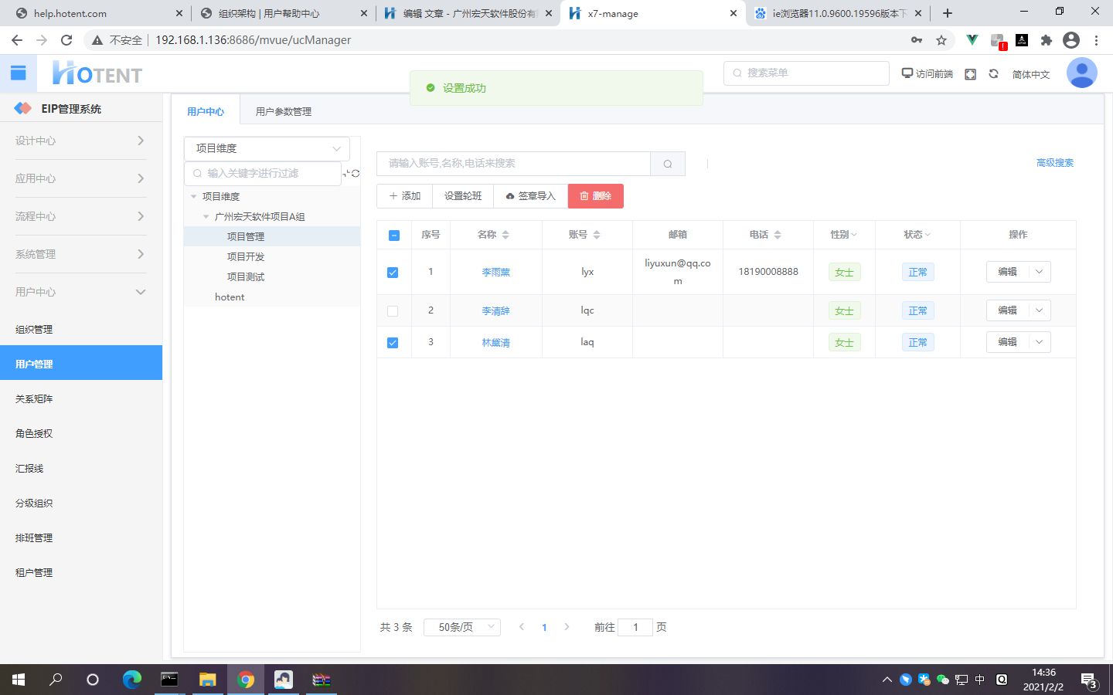This screenshot has width=1113, height=695.
Task: Switch to the 用户参数管理 tab
Action: pos(284,112)
